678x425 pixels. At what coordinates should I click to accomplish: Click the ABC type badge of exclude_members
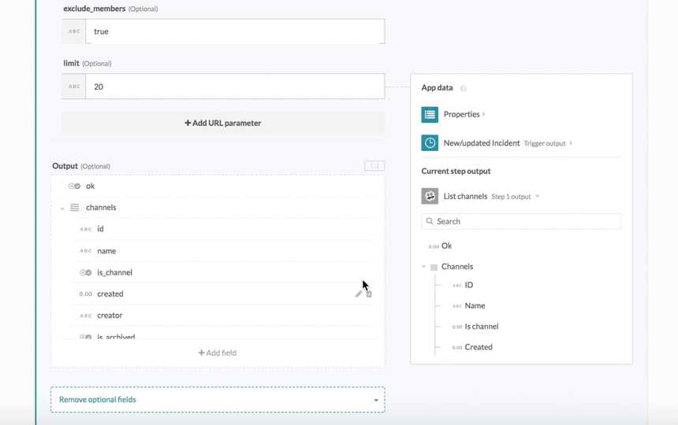click(74, 31)
